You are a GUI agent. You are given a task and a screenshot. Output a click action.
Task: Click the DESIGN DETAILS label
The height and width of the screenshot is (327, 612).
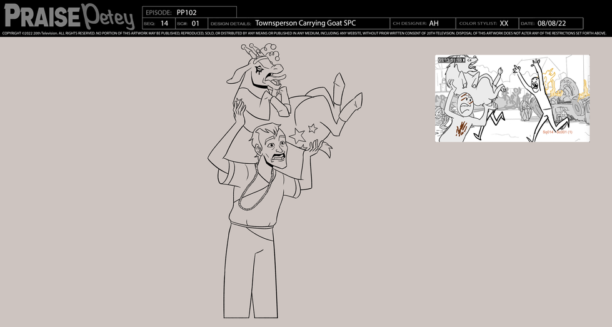click(231, 24)
